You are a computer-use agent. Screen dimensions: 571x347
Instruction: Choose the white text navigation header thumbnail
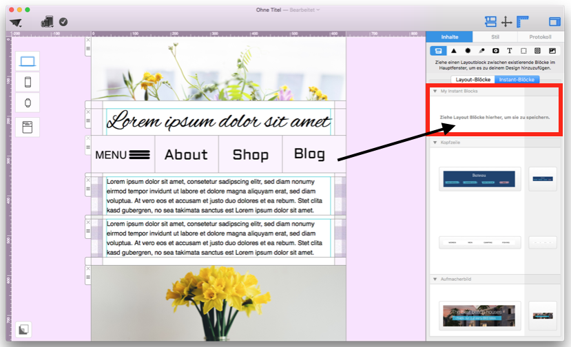coord(479,242)
